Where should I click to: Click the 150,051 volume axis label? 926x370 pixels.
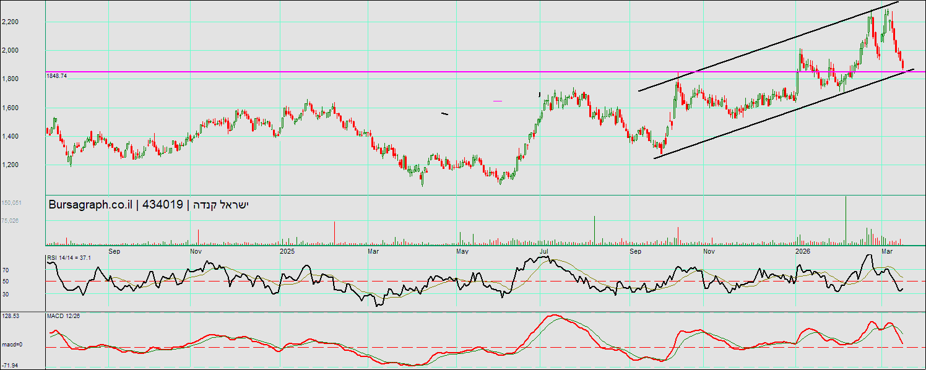(x=11, y=202)
